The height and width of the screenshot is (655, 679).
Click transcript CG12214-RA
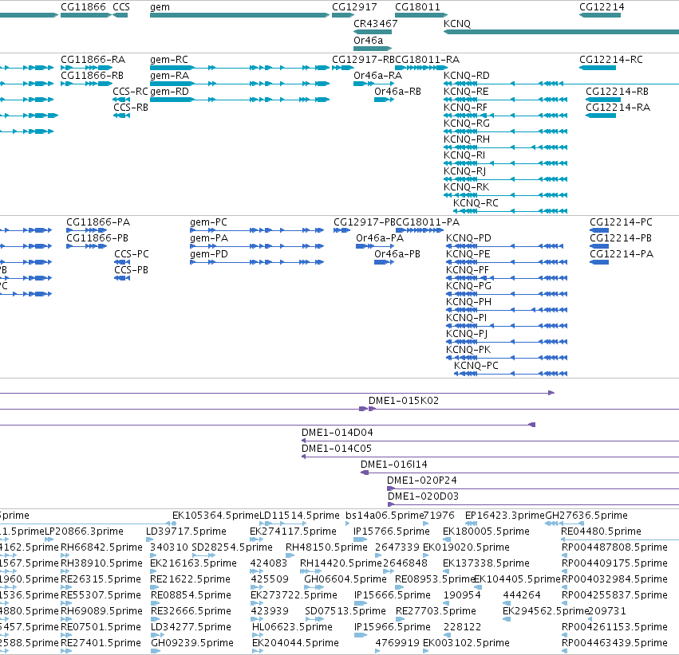click(618, 108)
